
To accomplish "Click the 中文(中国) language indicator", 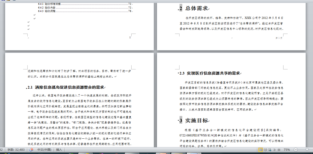I will point(44,150).
